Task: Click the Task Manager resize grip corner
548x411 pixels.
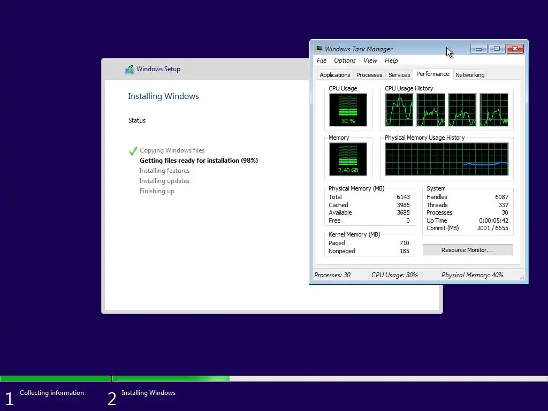Action: click(x=522, y=277)
